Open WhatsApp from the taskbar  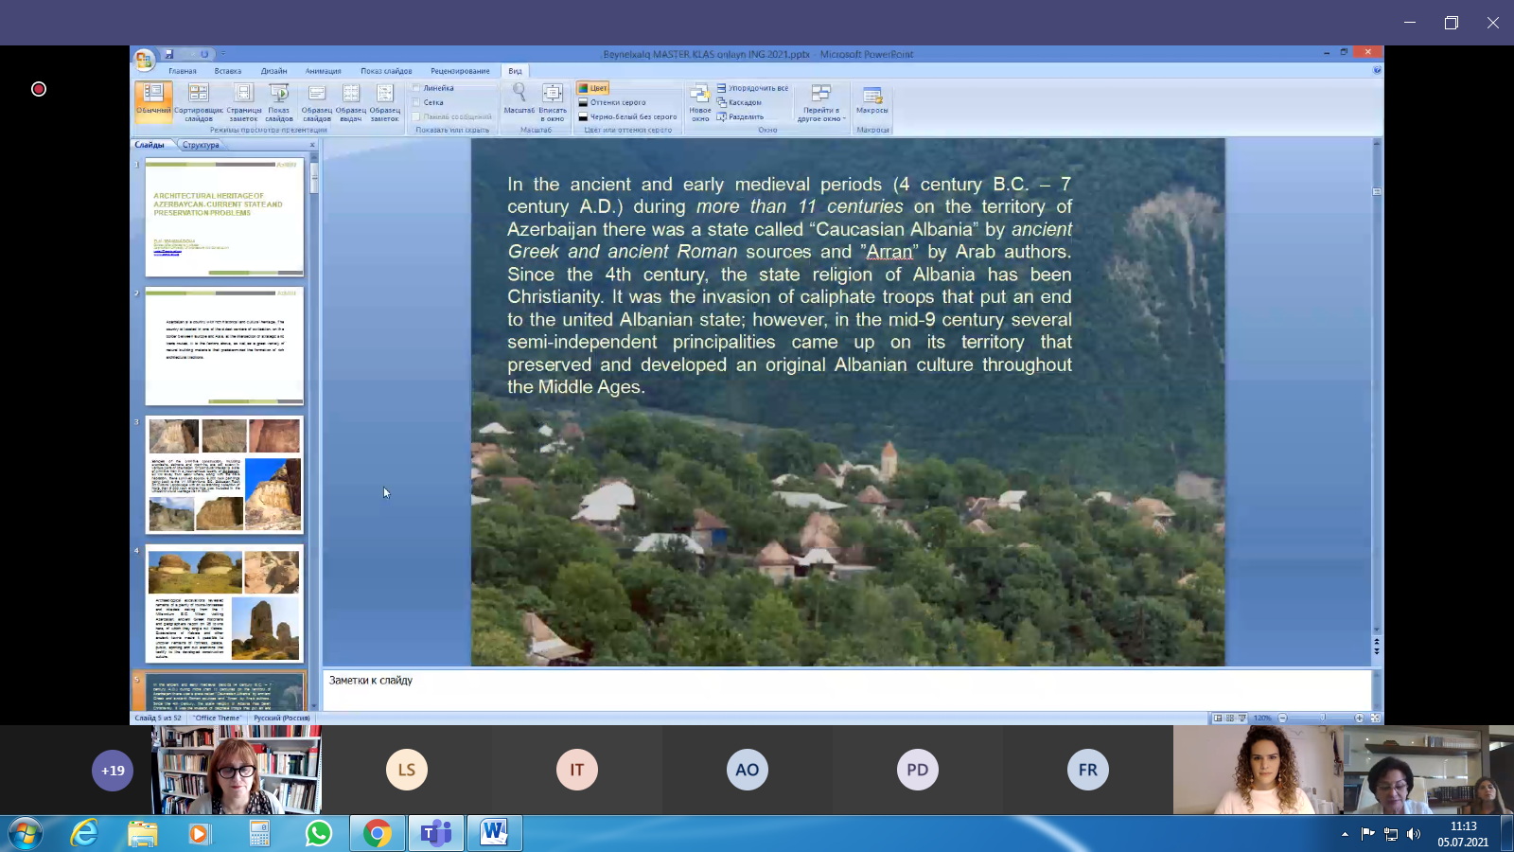click(319, 833)
